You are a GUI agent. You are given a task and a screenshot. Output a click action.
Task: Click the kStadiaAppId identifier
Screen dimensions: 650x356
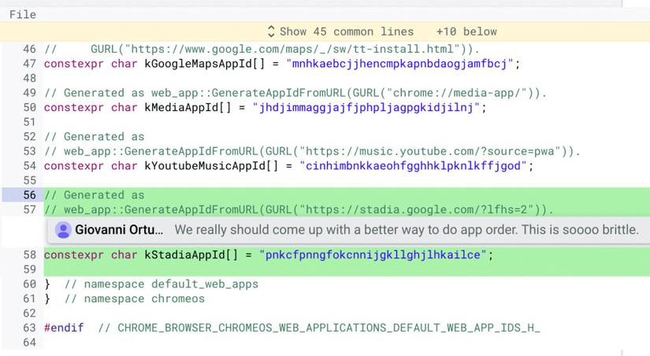[x=184, y=255]
